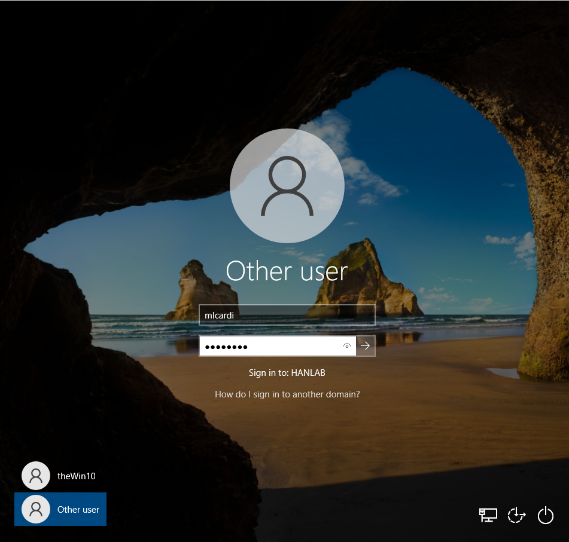
Task: Click the 'Other user' heading under the avatar
Action: pos(287,271)
